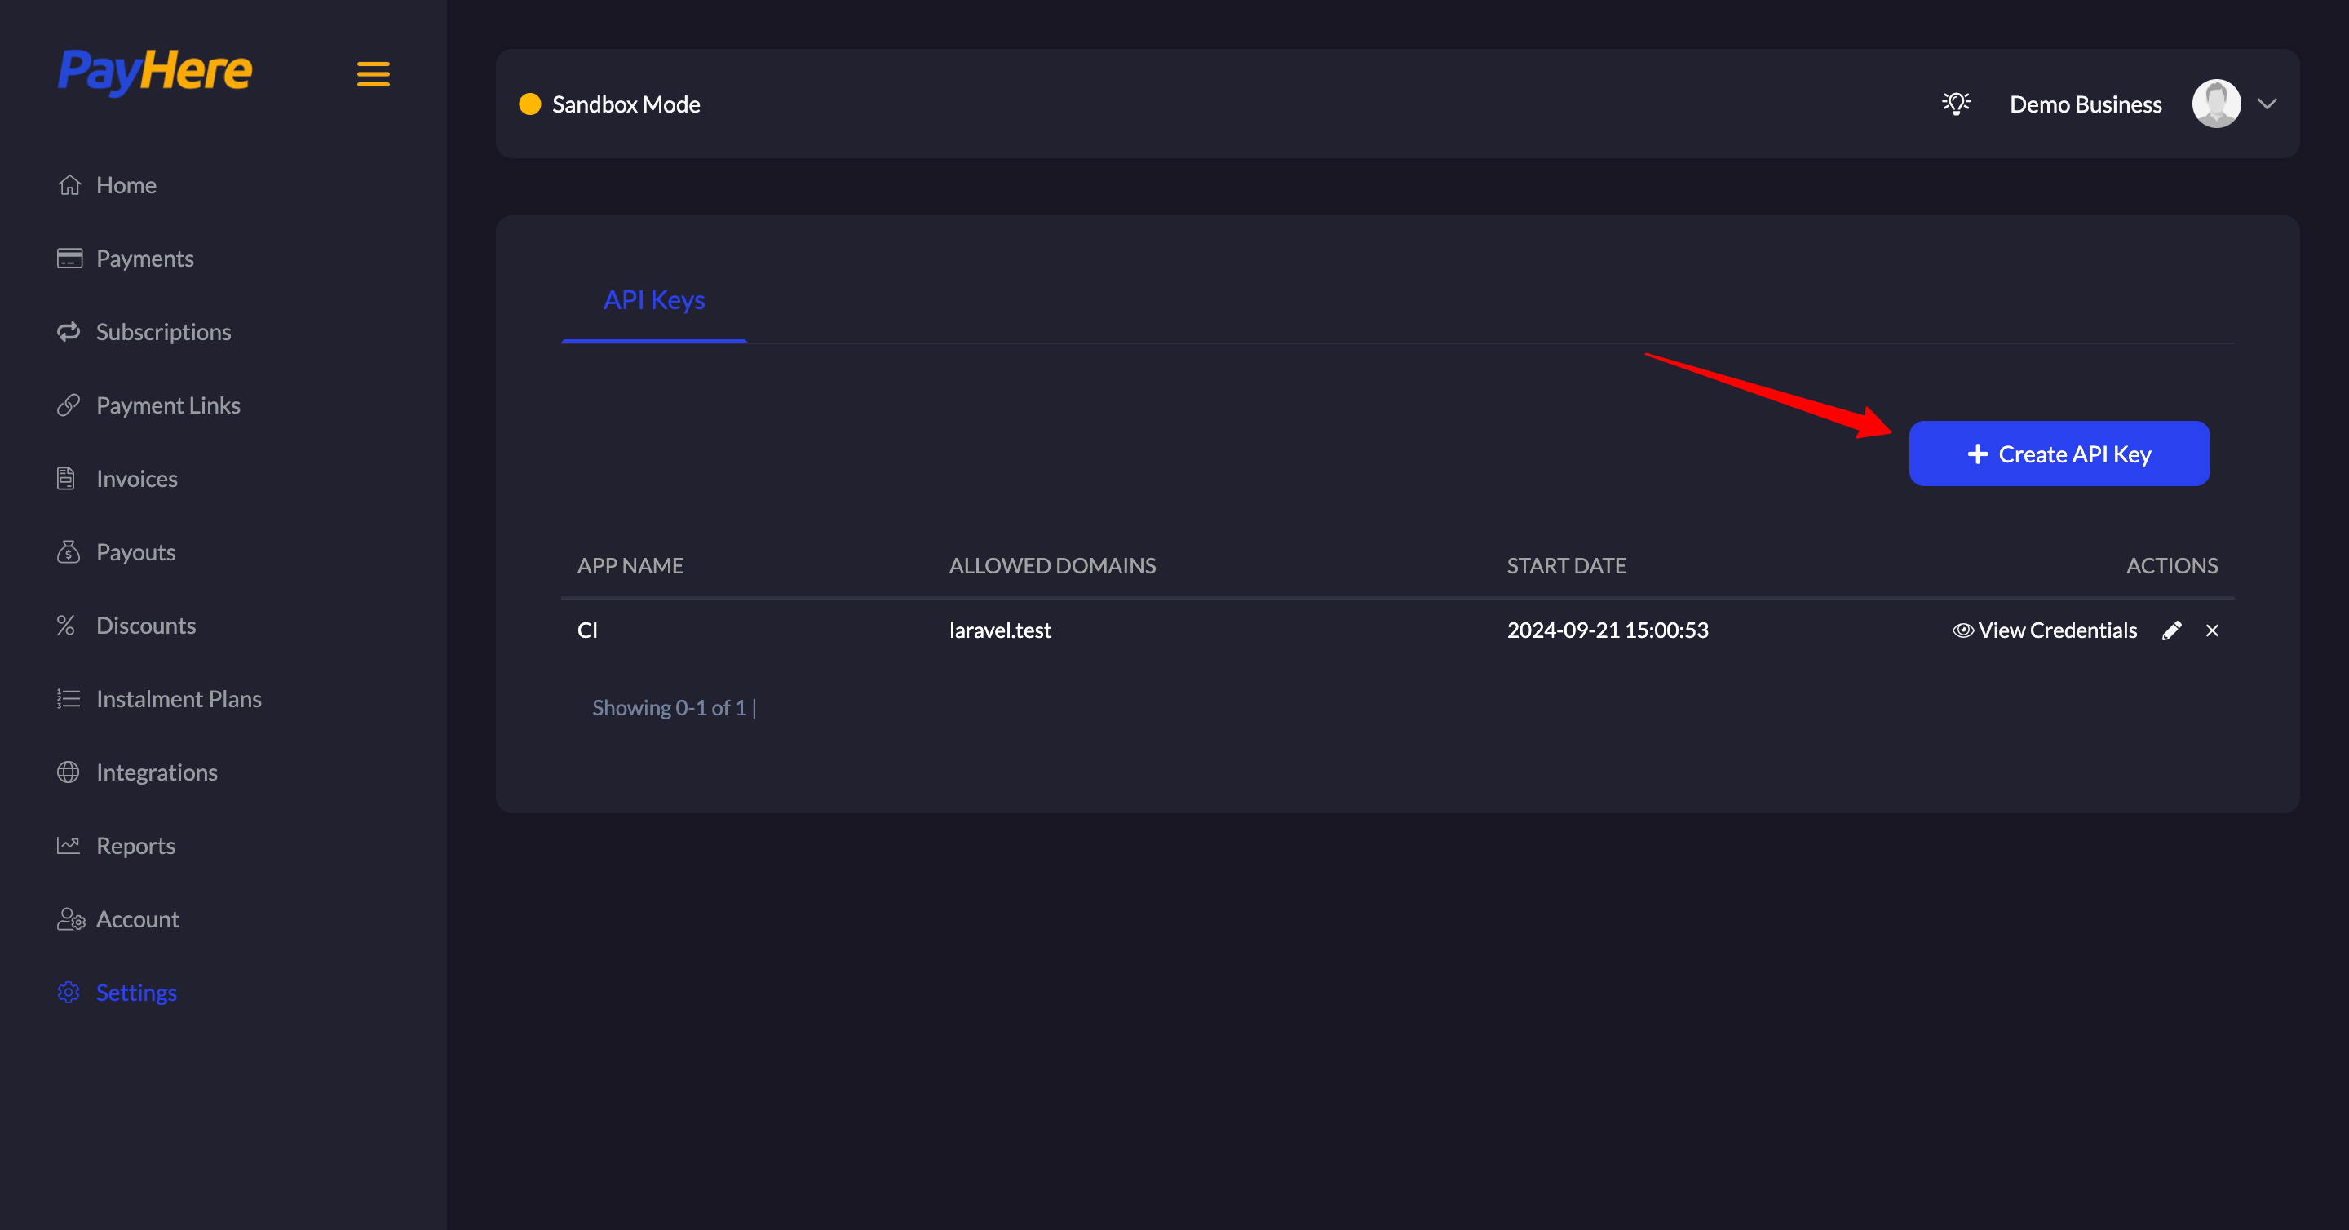Click the Create API Key button
Screen dimensions: 2349x1230
tap(2058, 454)
